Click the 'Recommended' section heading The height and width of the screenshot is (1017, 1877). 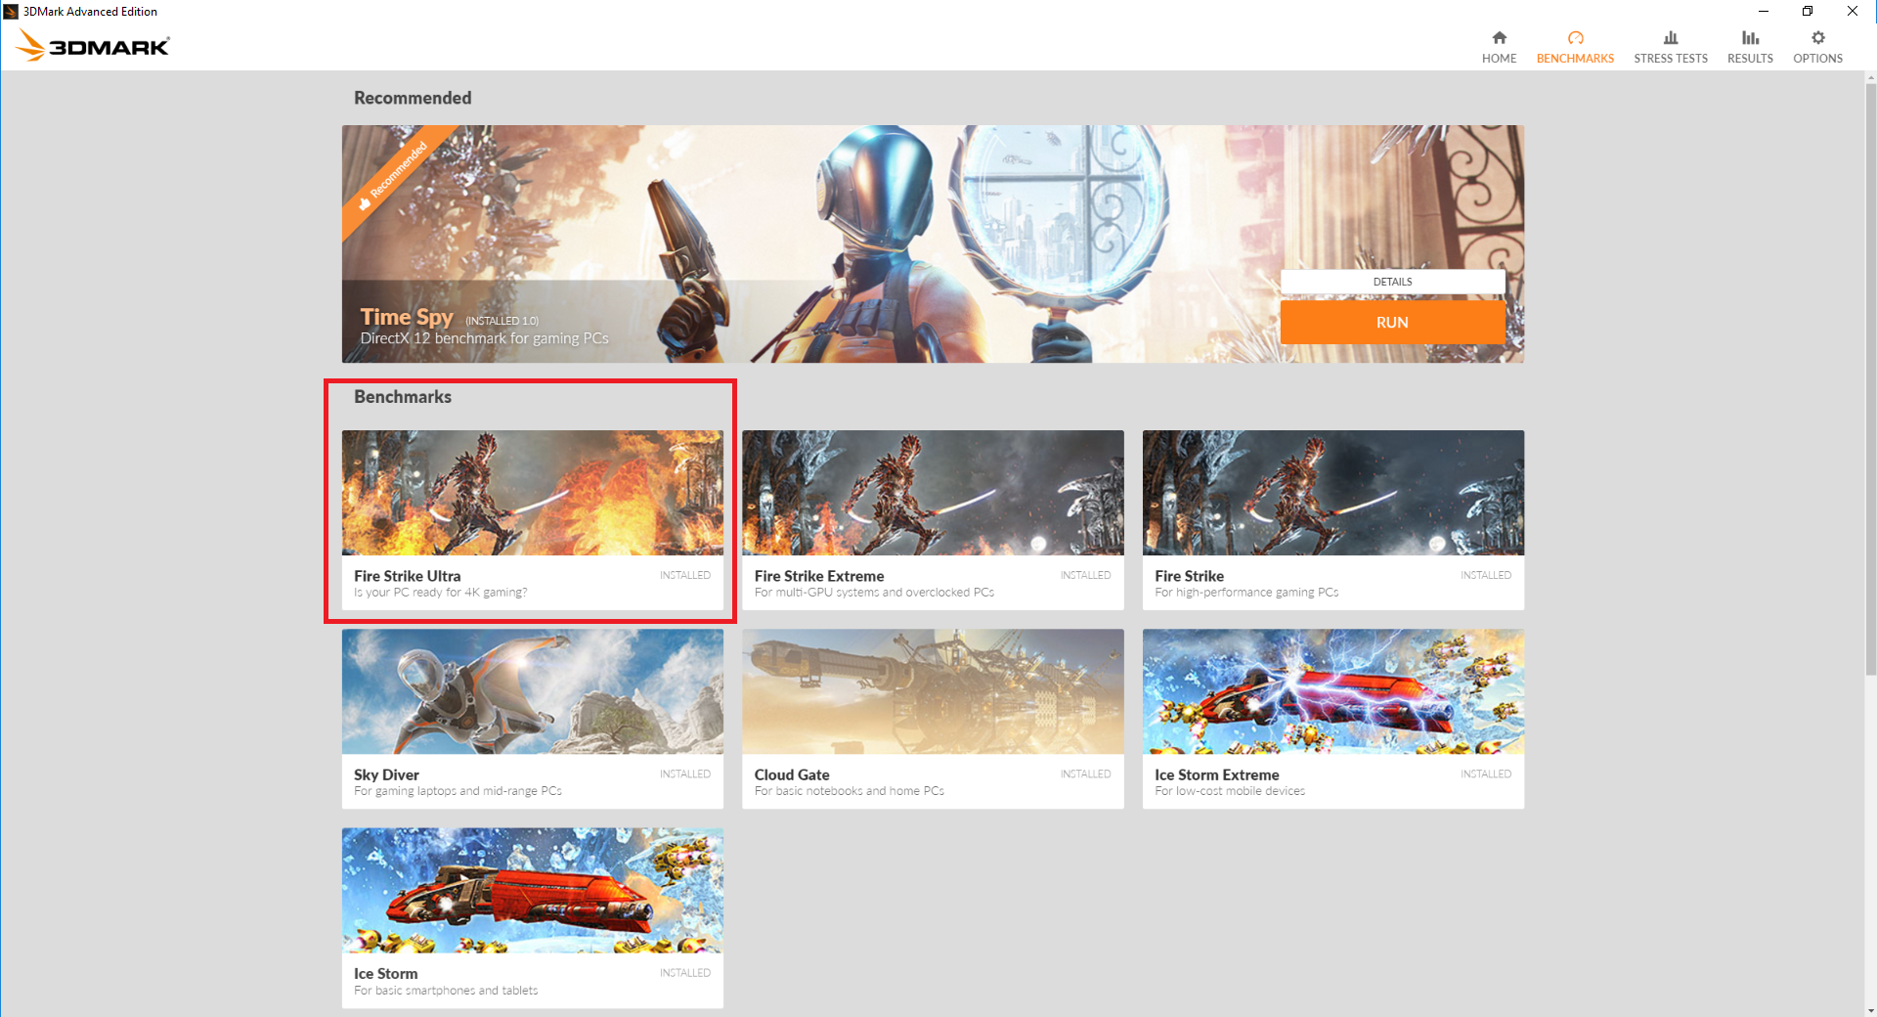coord(413,98)
